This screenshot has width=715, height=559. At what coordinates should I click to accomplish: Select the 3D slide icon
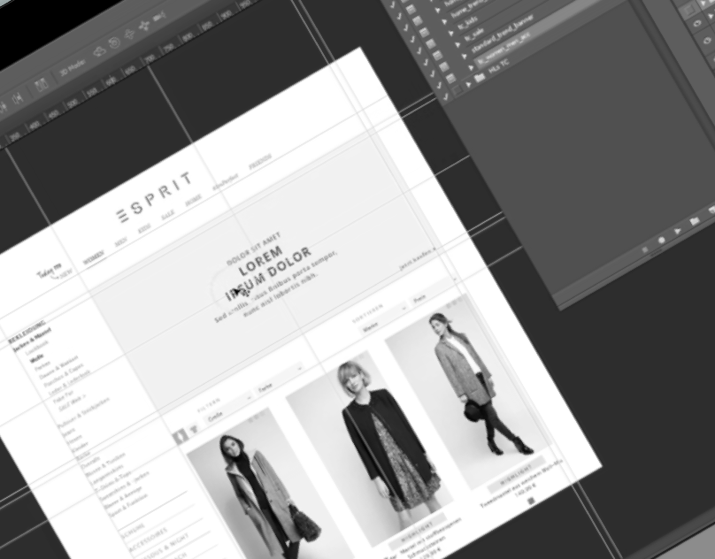[x=144, y=26]
